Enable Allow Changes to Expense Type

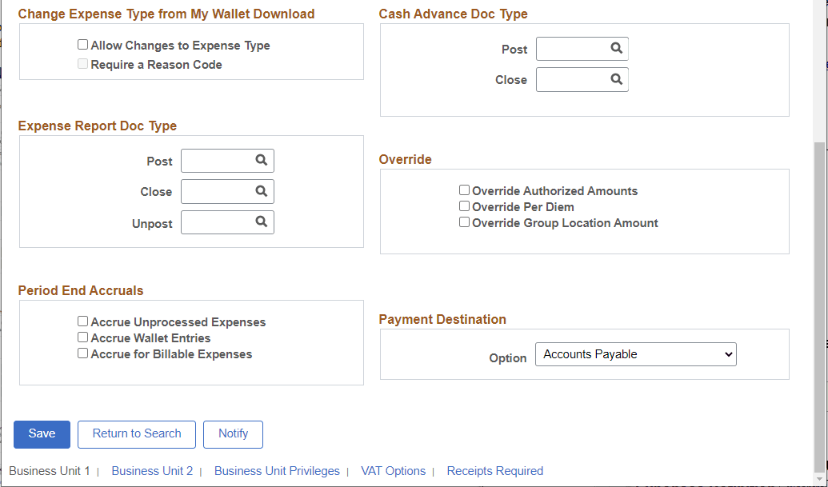coord(82,44)
